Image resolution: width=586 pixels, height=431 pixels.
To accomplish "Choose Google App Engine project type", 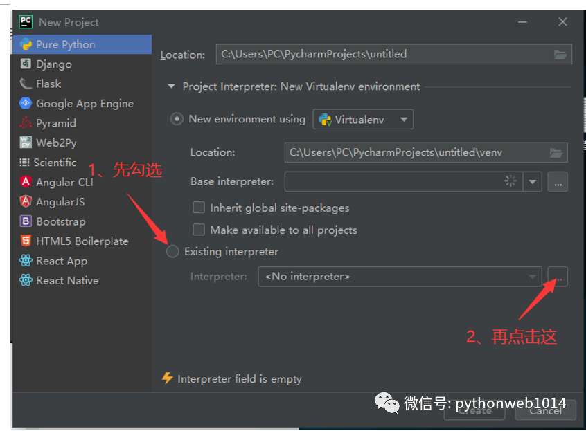I will pos(82,103).
